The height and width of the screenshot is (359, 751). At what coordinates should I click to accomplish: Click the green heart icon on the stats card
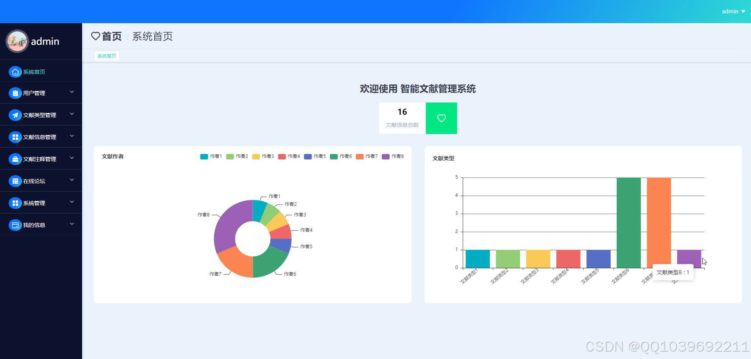(441, 118)
